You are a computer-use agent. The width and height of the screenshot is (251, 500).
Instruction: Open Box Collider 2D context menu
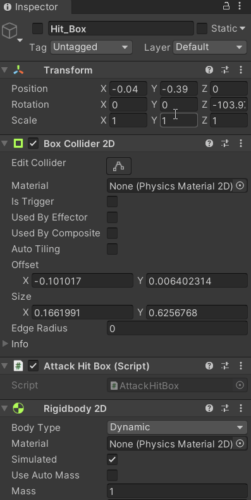[x=241, y=143]
